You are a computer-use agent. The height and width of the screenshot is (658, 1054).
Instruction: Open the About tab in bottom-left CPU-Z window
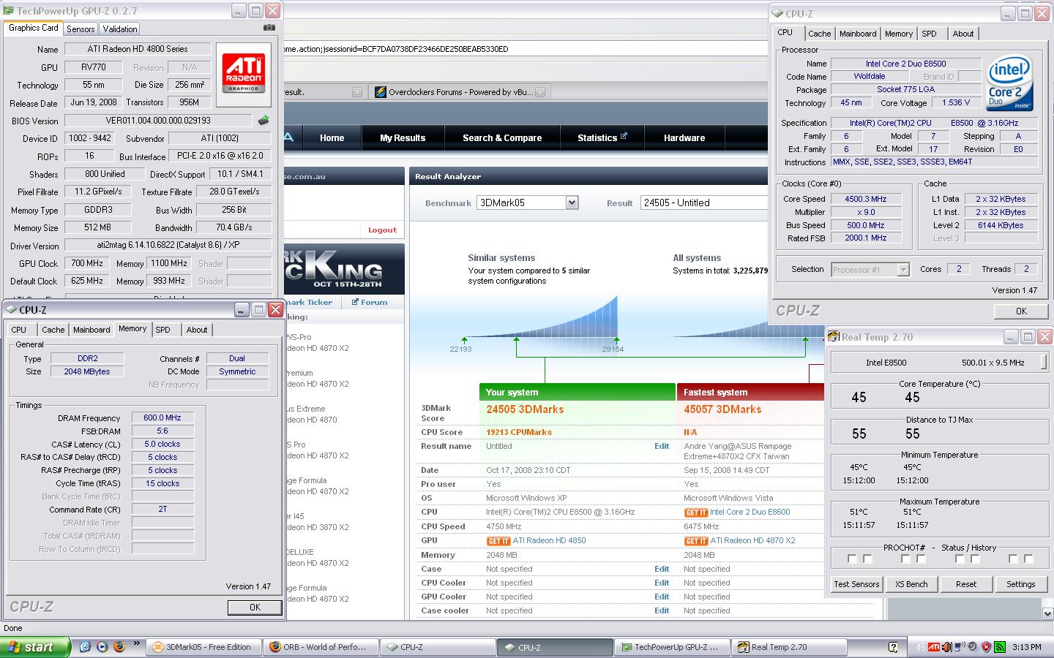point(196,330)
